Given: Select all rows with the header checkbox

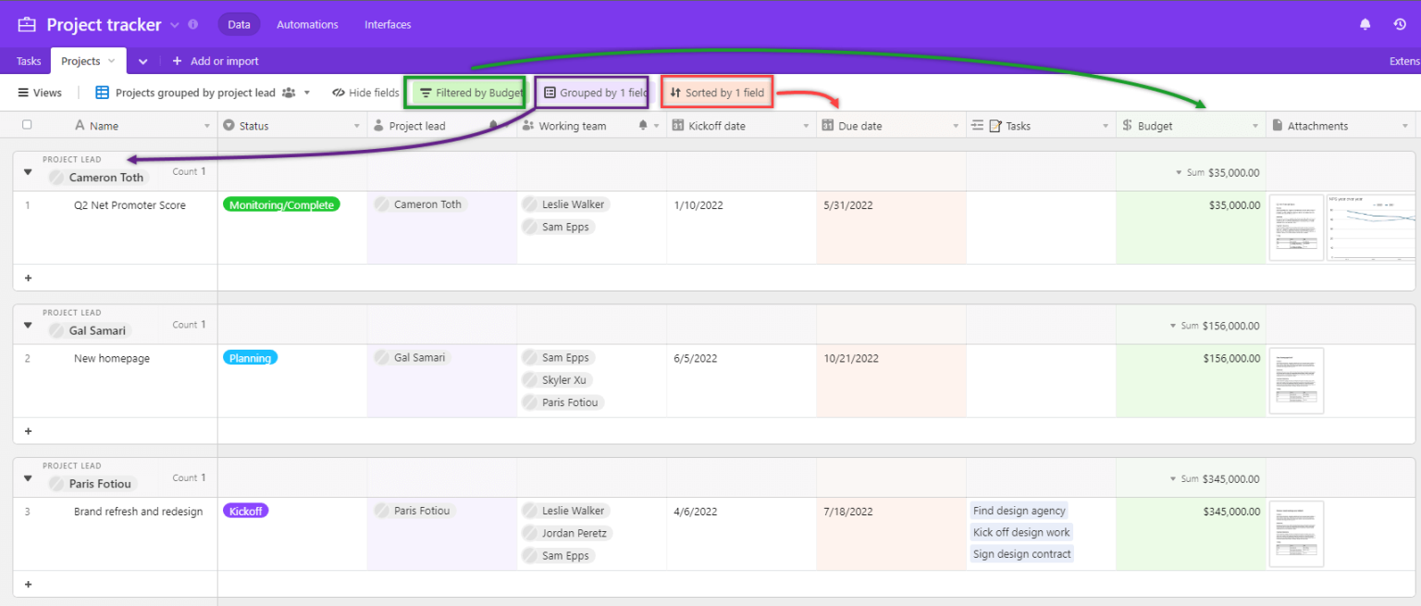Looking at the screenshot, I should pos(27,125).
